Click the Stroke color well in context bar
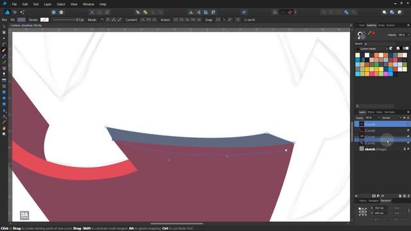Screen dimensions: 411x231 [x=44, y=20]
